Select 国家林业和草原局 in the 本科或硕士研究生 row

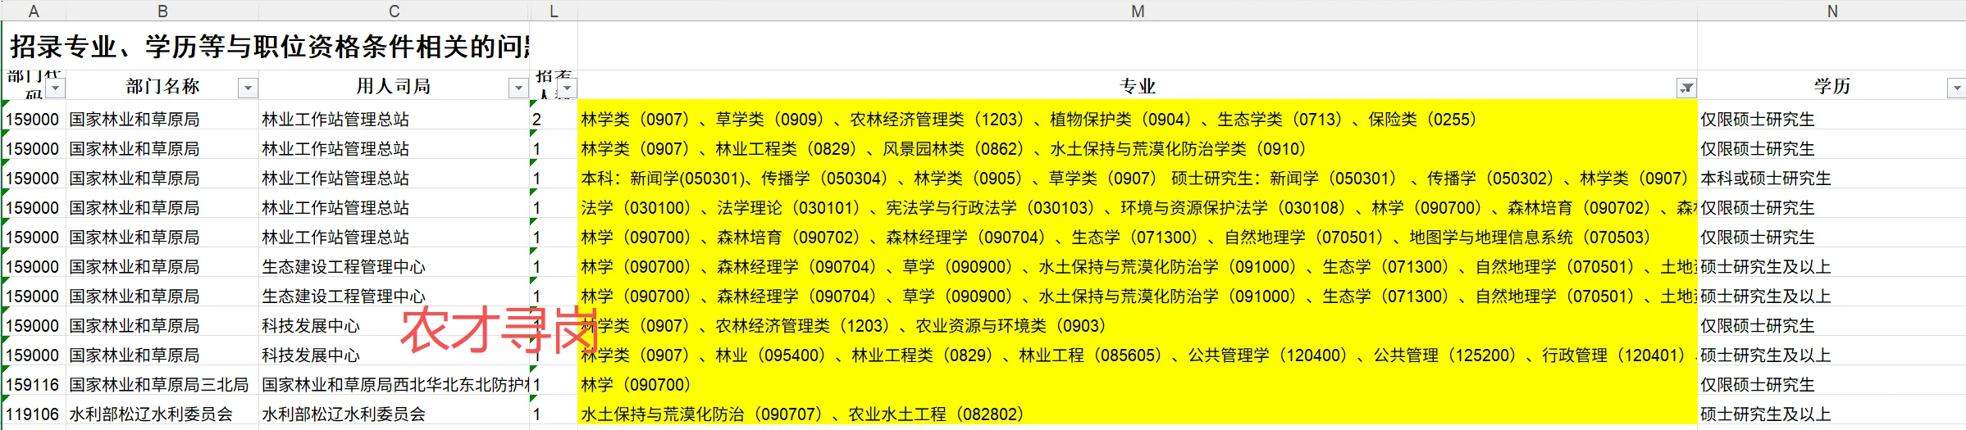point(162,178)
